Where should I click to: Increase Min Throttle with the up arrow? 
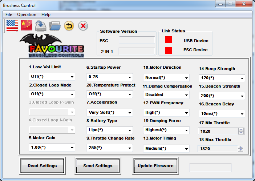(240, 129)
